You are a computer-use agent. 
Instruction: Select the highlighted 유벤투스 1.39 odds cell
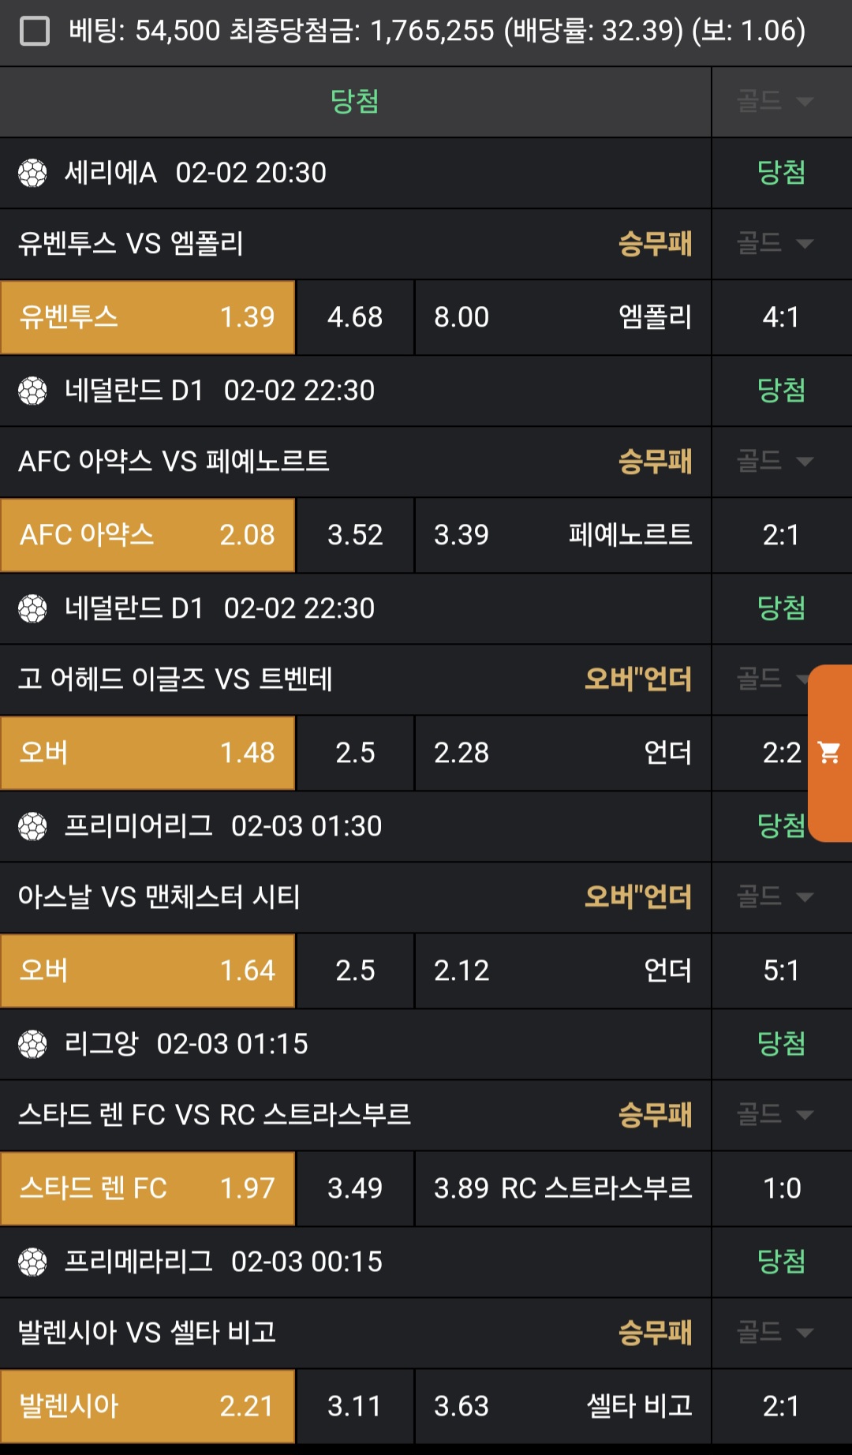[148, 317]
